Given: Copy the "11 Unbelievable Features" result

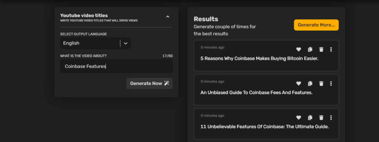Looking at the screenshot, I should [x=310, y=118].
